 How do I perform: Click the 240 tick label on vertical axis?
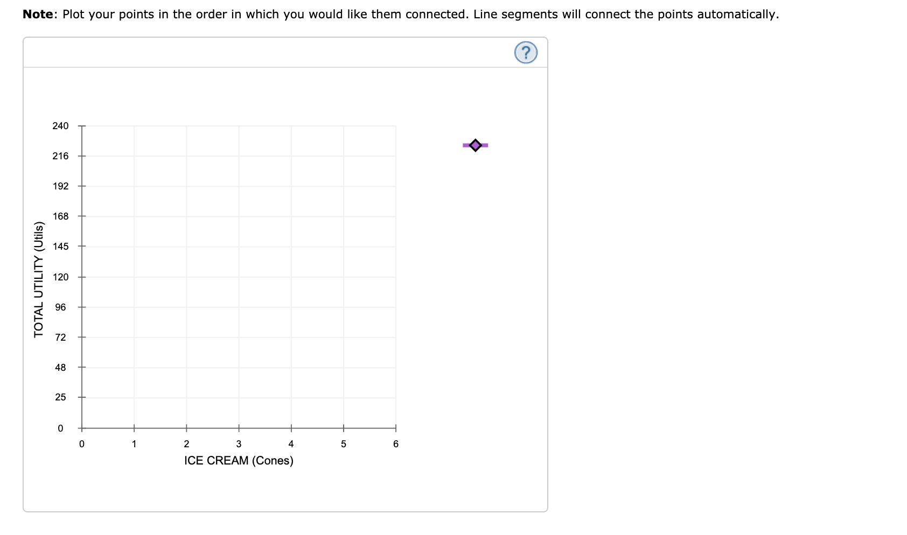click(60, 125)
